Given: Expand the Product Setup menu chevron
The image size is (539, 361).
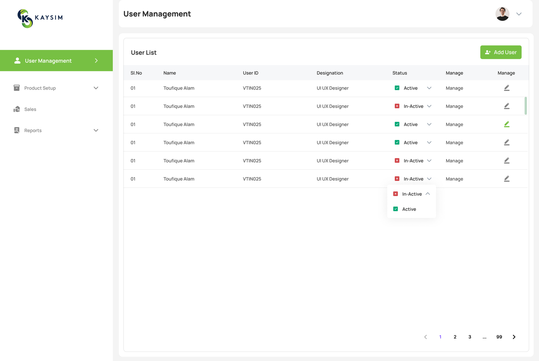Looking at the screenshot, I should (x=96, y=88).
